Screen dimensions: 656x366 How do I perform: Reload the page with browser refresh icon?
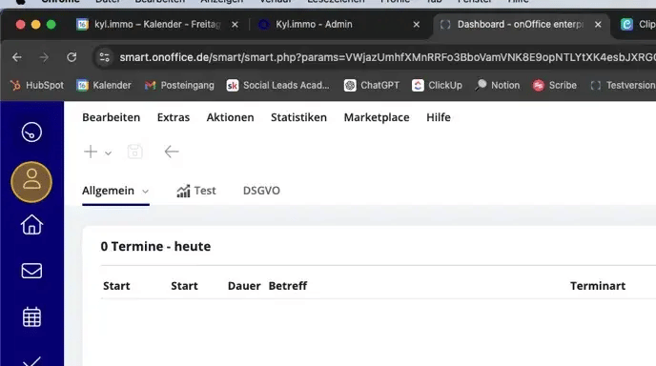click(72, 57)
